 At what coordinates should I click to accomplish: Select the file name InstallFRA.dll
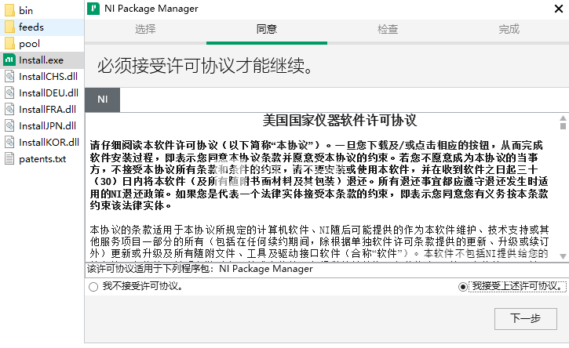tap(48, 110)
